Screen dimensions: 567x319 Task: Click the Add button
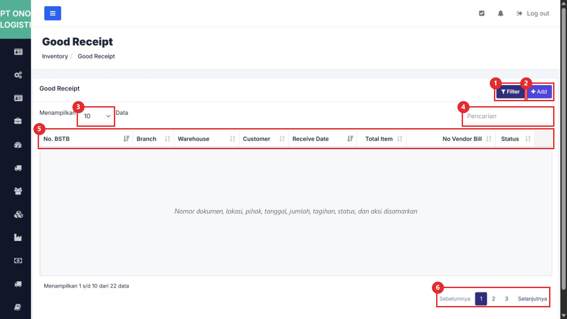[539, 92]
